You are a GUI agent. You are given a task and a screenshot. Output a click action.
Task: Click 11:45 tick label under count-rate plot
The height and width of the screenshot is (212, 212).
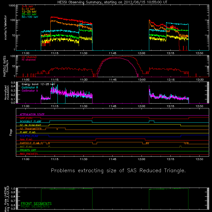pos(112,53)
